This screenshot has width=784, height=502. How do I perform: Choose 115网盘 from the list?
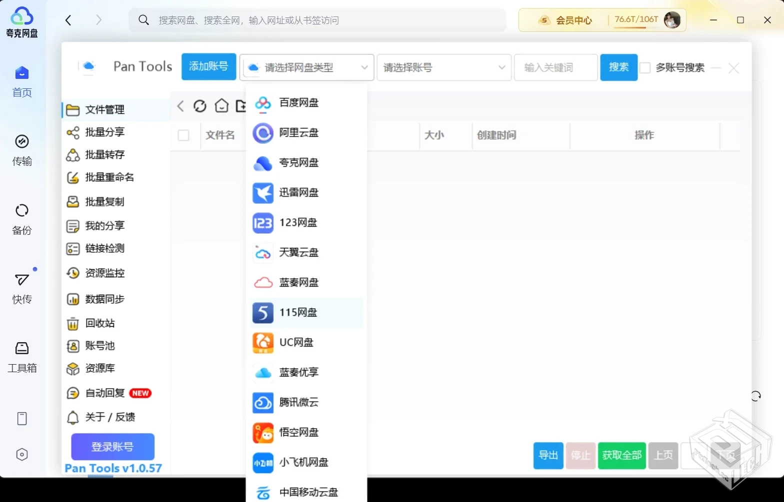pyautogui.click(x=306, y=313)
